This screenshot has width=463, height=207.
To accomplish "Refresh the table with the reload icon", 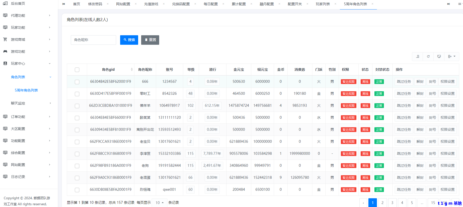I will pyautogui.click(x=428, y=56).
